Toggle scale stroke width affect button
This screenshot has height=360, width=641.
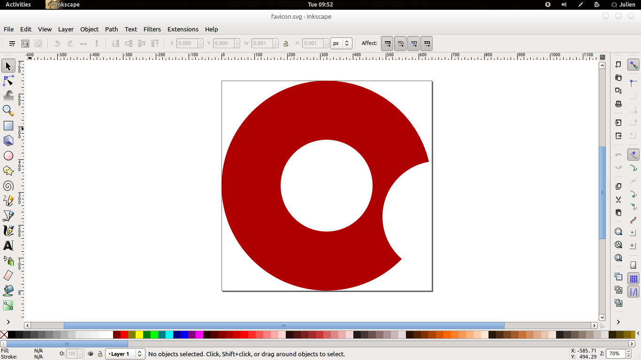(x=387, y=44)
